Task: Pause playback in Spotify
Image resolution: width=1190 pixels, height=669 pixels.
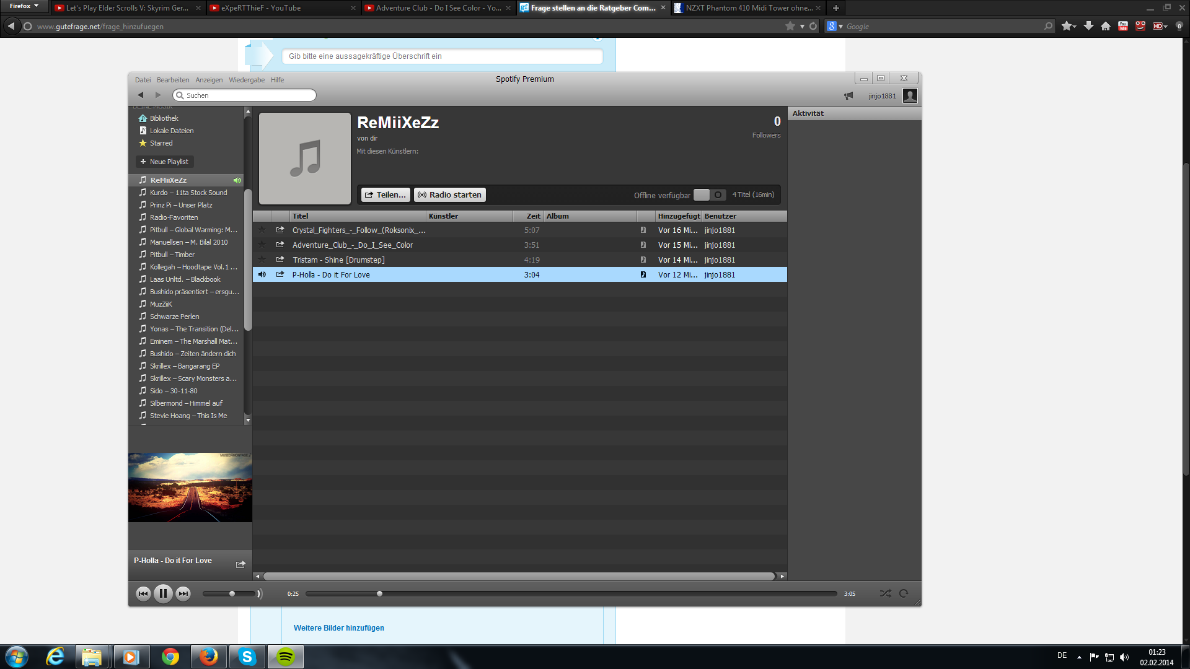Action: pyautogui.click(x=163, y=593)
